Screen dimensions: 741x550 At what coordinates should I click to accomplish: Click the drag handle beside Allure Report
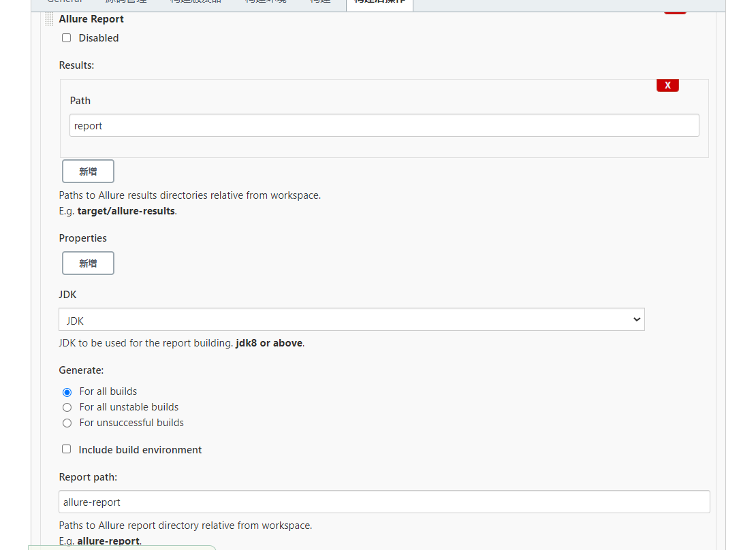click(x=49, y=19)
